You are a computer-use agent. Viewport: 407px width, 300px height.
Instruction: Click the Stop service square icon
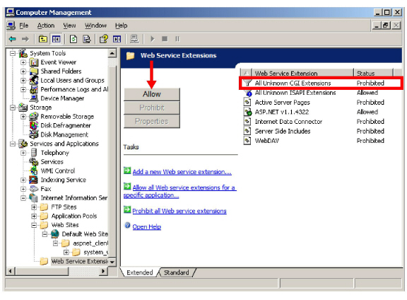(x=165, y=39)
